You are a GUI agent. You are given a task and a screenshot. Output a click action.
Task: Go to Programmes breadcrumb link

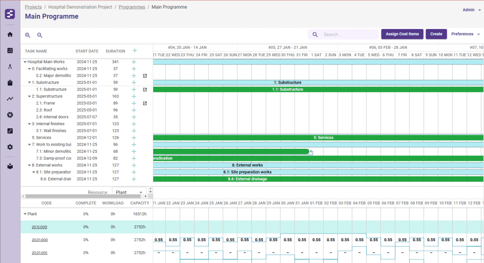tap(132, 7)
